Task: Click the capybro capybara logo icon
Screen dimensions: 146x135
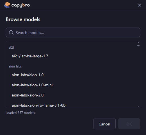Action: pyautogui.click(x=7, y=5)
